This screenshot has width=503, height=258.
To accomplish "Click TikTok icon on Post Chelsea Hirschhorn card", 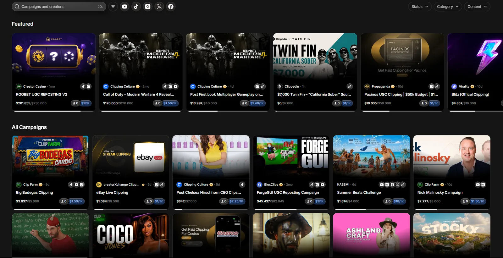I will (x=242, y=184).
